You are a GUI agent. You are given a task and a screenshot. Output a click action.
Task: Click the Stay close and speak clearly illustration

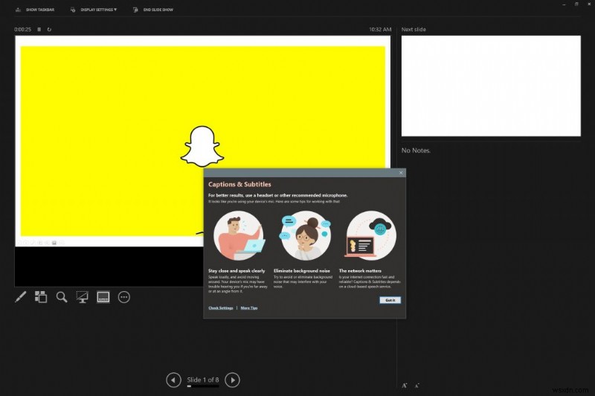pos(238,235)
